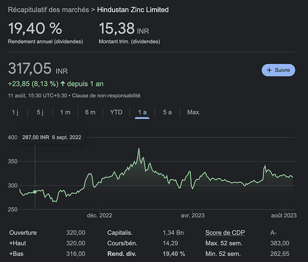
Task: Click the août 2023 axis label
Action: 284,215
